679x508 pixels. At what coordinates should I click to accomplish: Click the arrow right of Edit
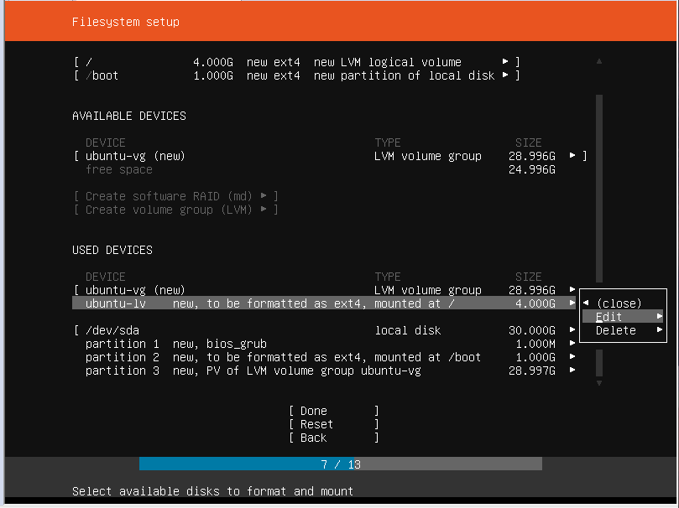click(x=659, y=317)
